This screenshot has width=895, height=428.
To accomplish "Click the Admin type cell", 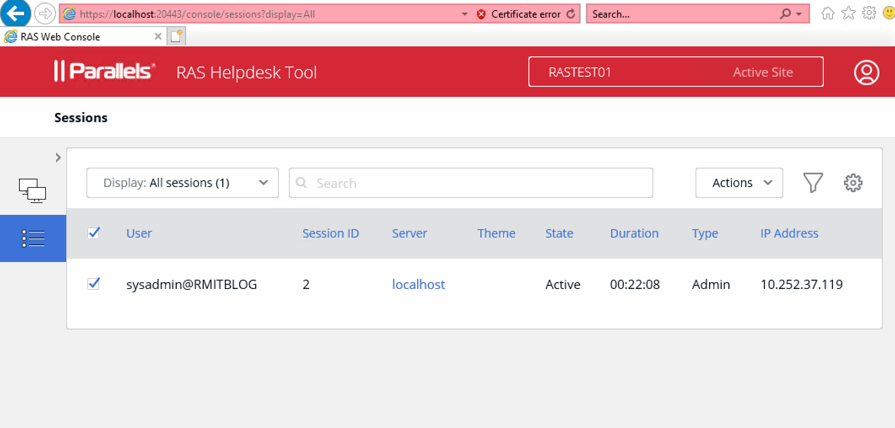I will [711, 284].
